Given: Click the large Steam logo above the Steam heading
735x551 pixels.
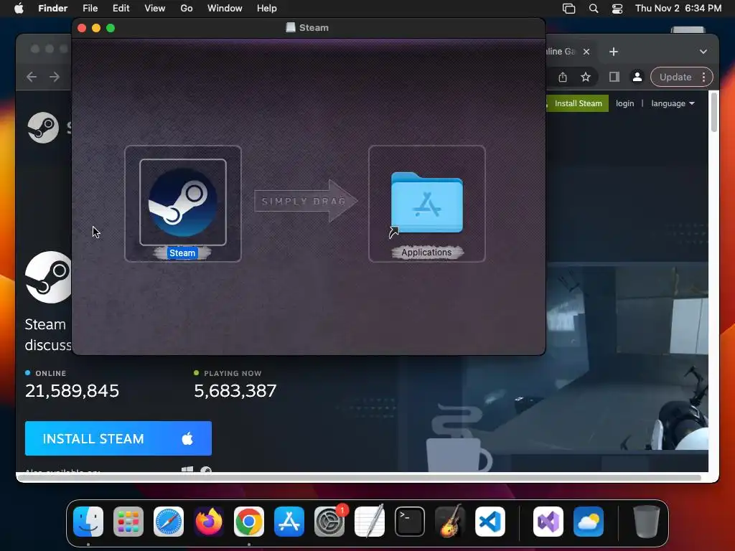Looking at the screenshot, I should tap(48, 278).
